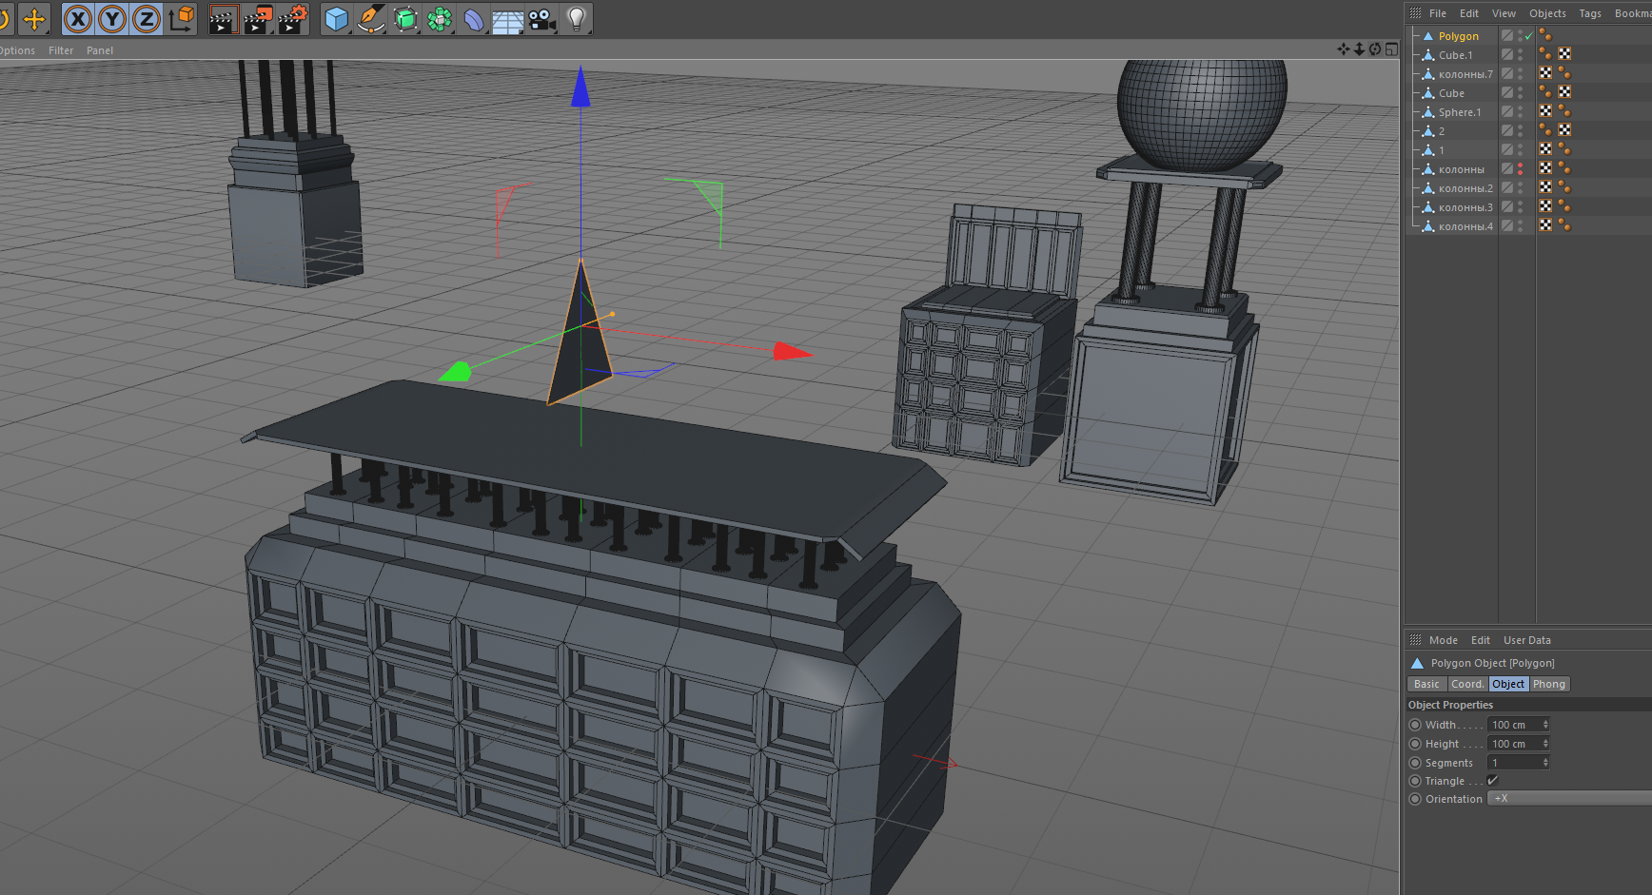Click the coordinate system icon with orange cube
Screen dimensions: 1652x895
pos(182,18)
